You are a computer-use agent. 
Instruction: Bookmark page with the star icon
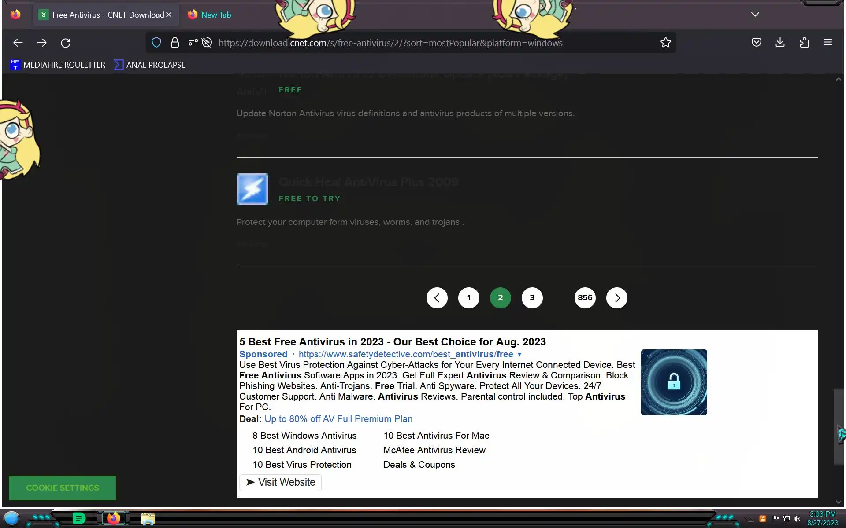point(665,43)
